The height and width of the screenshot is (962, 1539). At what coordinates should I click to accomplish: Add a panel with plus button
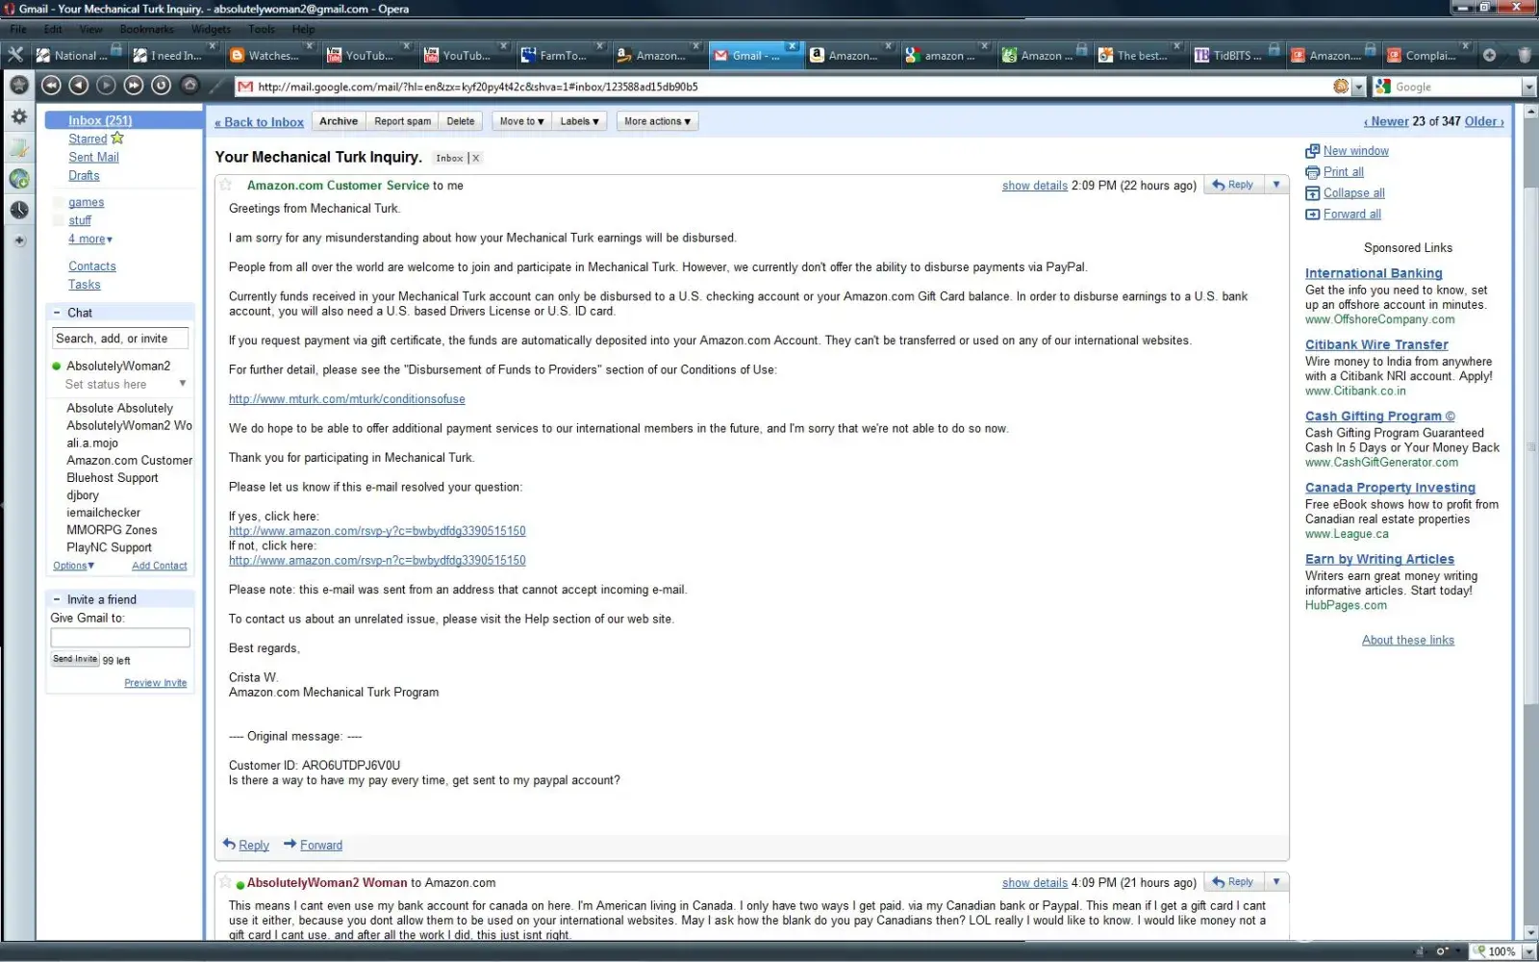tap(18, 240)
